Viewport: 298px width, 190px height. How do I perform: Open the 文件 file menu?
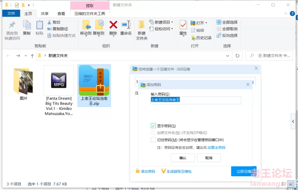11,13
